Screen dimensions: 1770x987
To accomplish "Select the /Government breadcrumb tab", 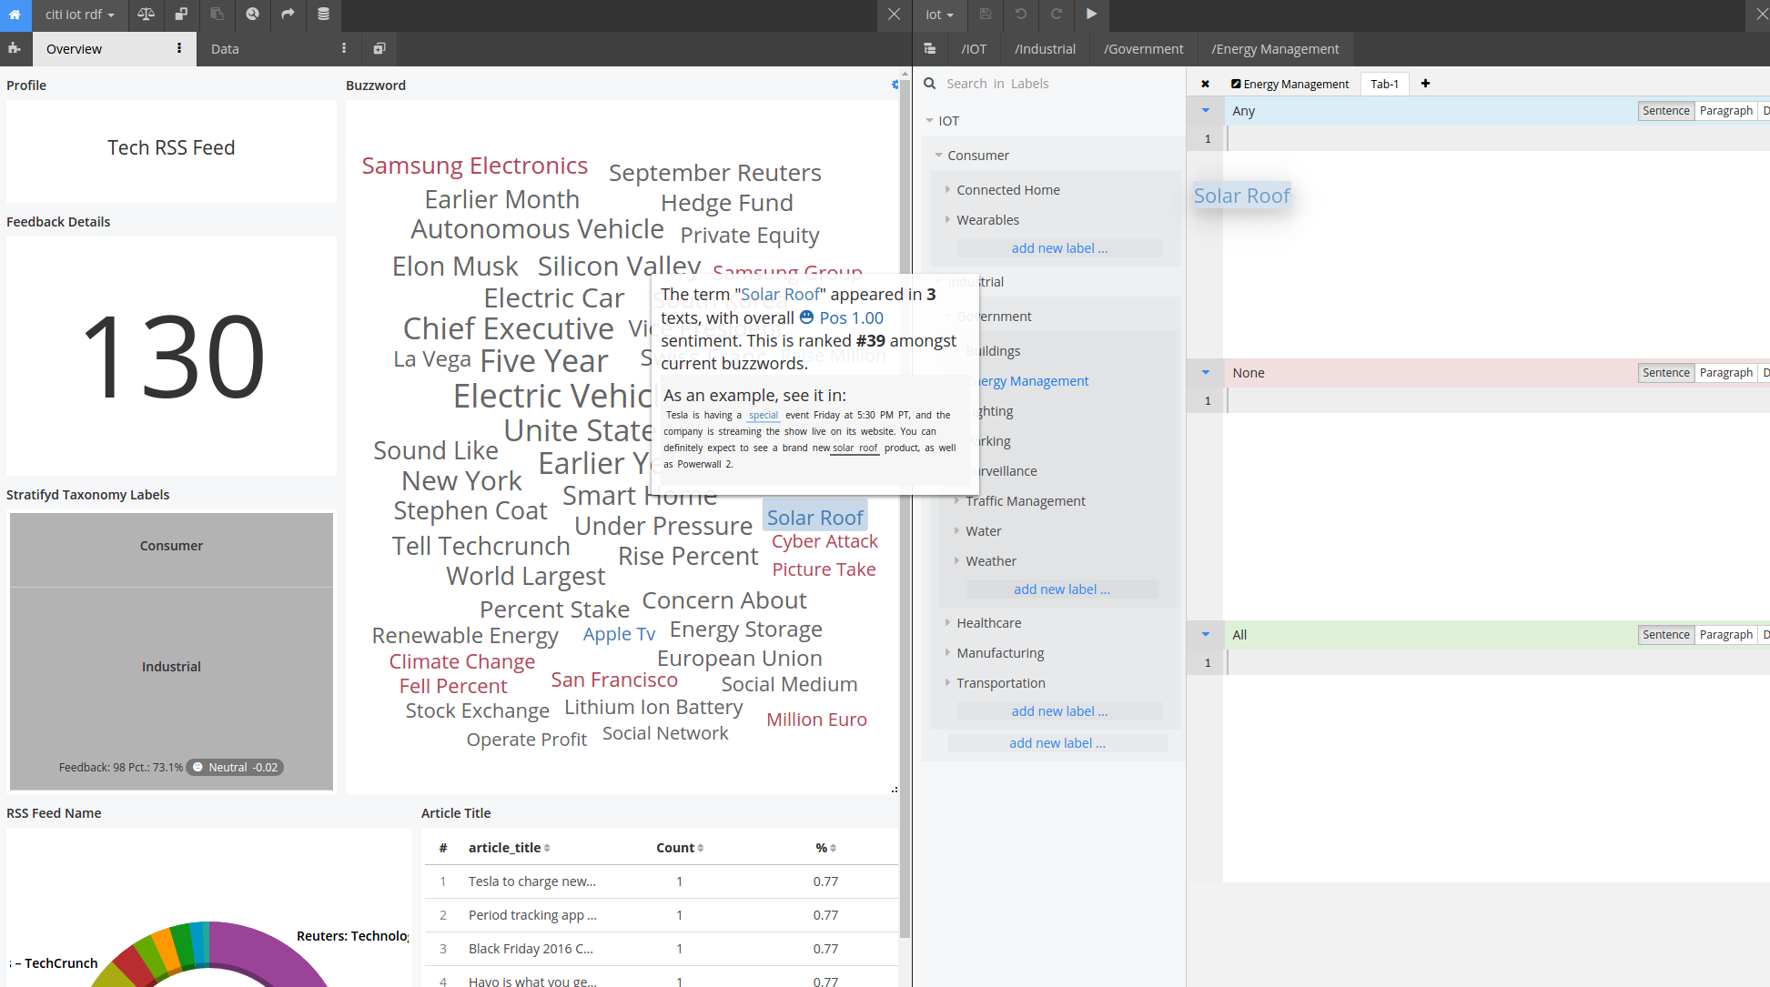I will [x=1143, y=49].
